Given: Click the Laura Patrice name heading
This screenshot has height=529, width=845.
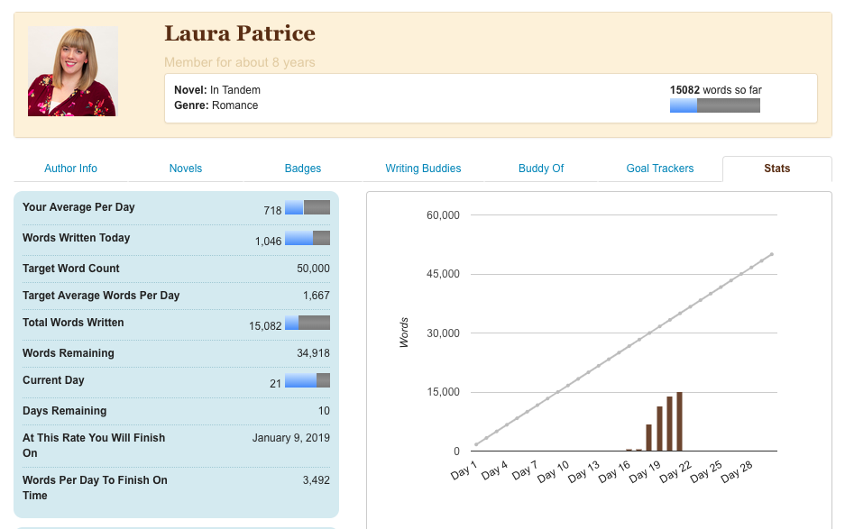Looking at the screenshot, I should (240, 34).
